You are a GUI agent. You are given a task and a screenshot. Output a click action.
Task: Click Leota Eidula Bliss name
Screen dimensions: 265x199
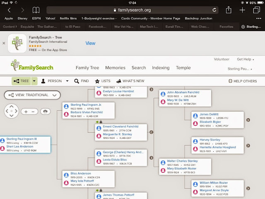pos(115,160)
